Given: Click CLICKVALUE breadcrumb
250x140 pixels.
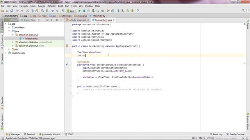Looking at the screenshot, I should pos(10,16).
